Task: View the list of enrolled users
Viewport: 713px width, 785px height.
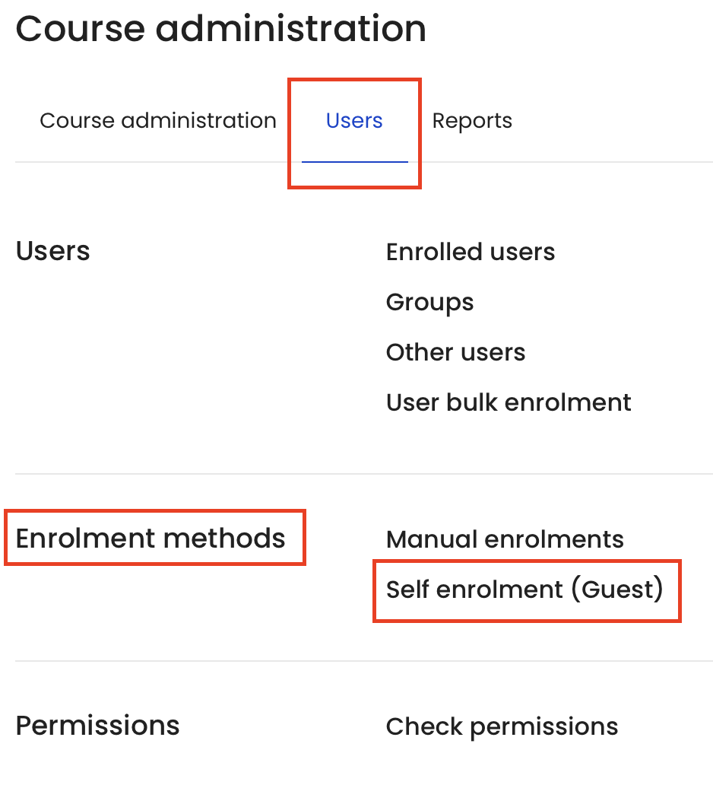Action: (x=471, y=251)
